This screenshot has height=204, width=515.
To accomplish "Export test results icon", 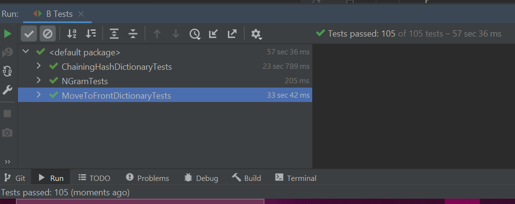I will [x=232, y=34].
